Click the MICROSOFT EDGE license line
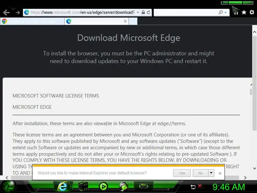The image size is (257, 193). (32, 107)
